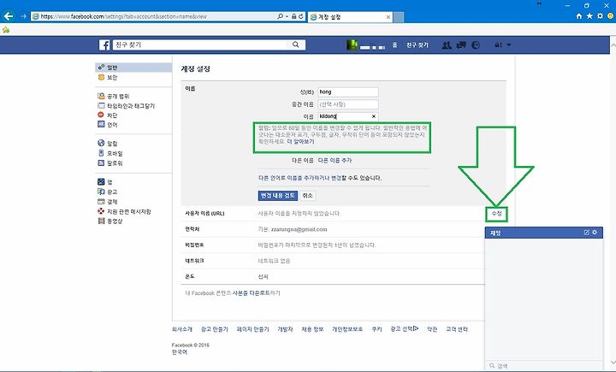Click the 중간 이름 optional field

tap(348, 104)
